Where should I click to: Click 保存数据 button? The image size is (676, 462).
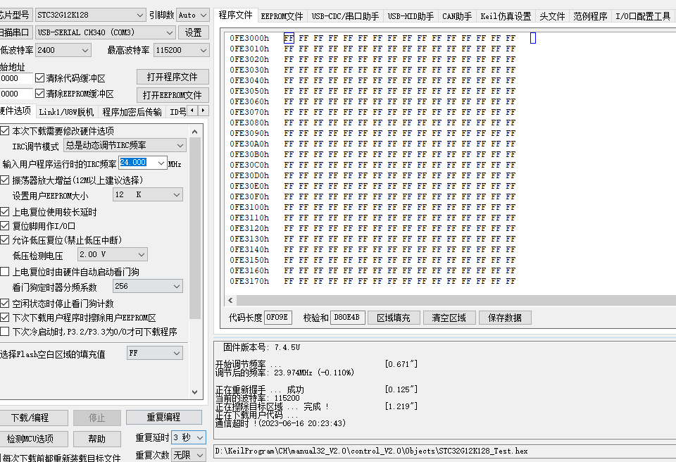click(505, 318)
